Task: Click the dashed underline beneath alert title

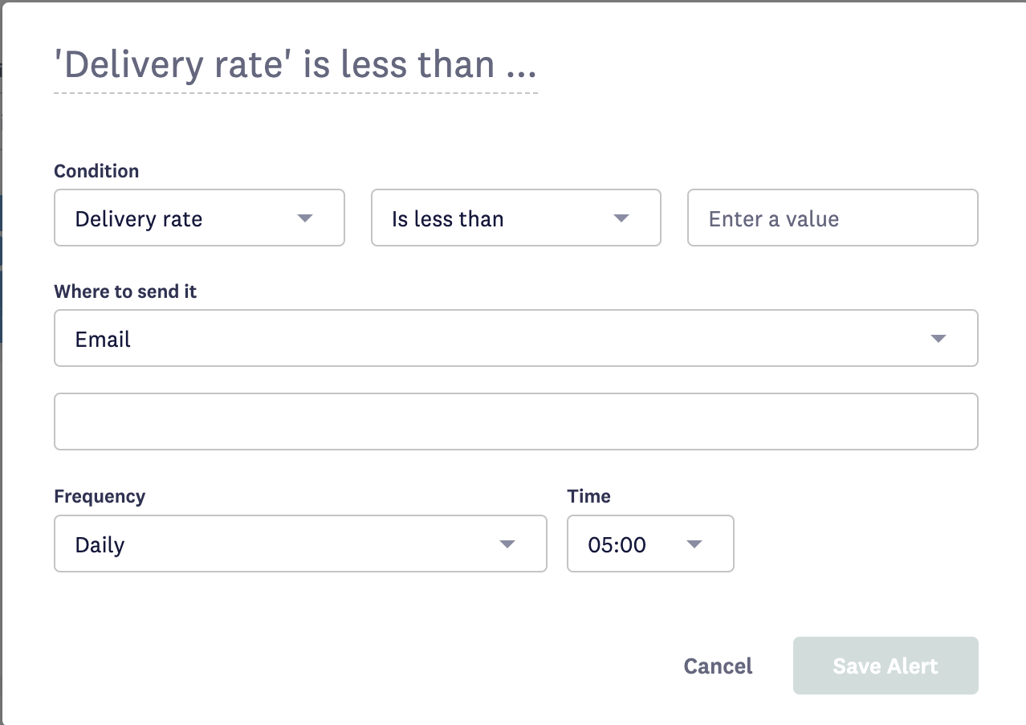Action: coord(295,93)
